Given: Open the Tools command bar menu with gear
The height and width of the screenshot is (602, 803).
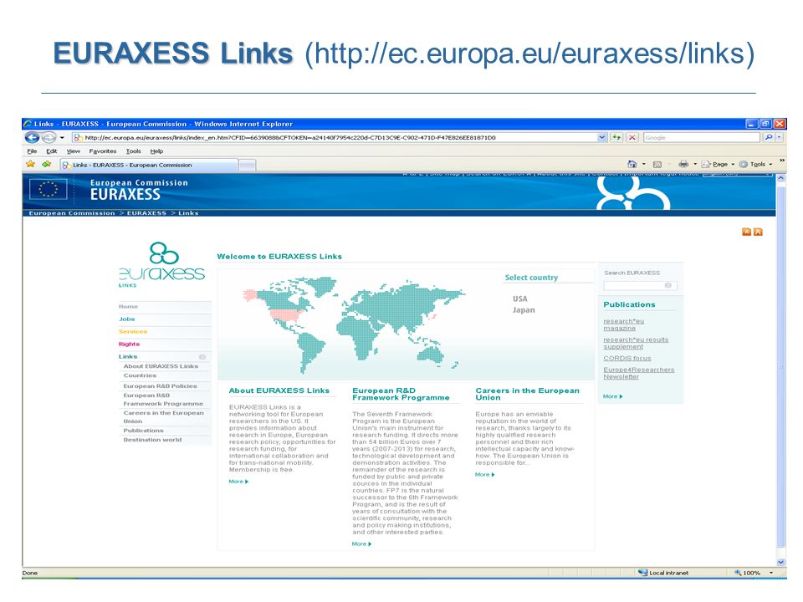Looking at the screenshot, I should (x=755, y=165).
